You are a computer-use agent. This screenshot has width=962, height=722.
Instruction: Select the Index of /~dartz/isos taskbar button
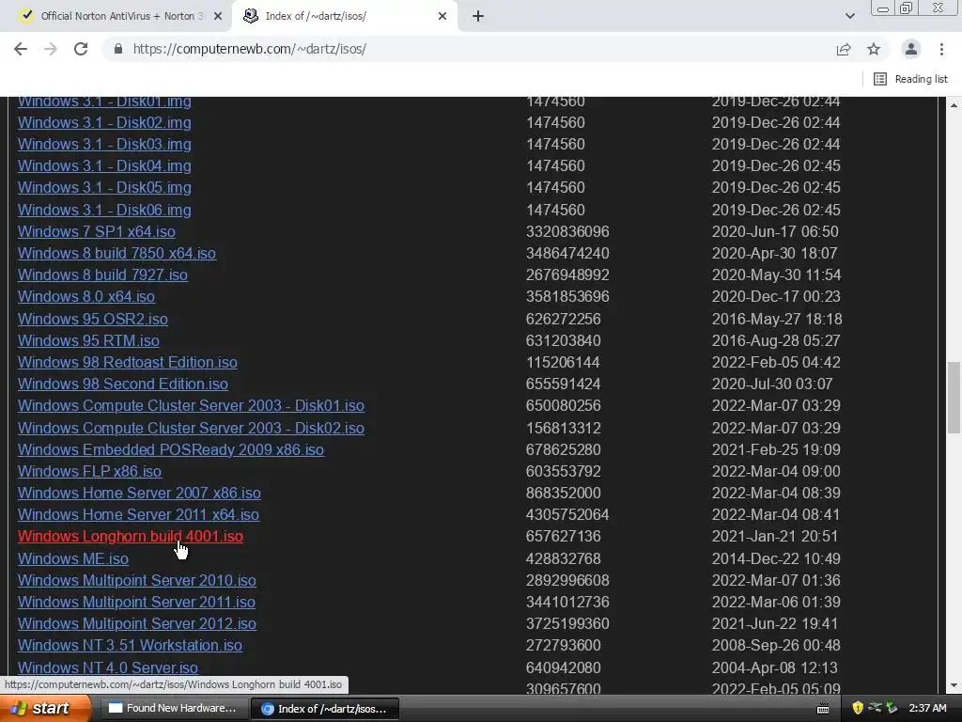[325, 709]
